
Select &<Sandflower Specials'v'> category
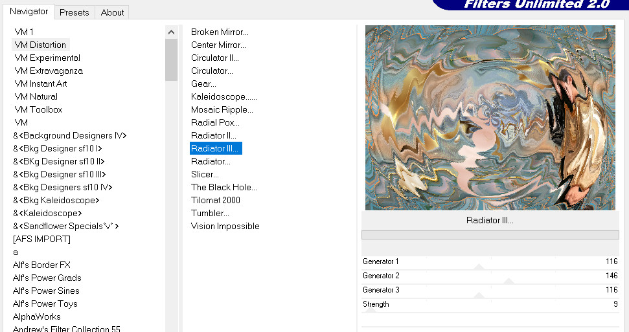point(66,226)
